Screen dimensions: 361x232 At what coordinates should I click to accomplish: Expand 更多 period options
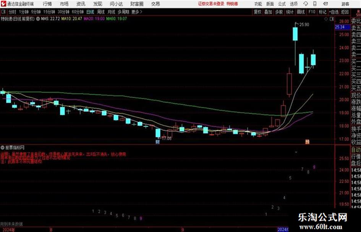(x=137, y=12)
